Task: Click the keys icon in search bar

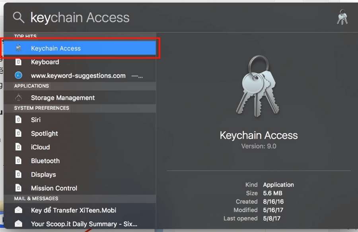Action: click(342, 18)
